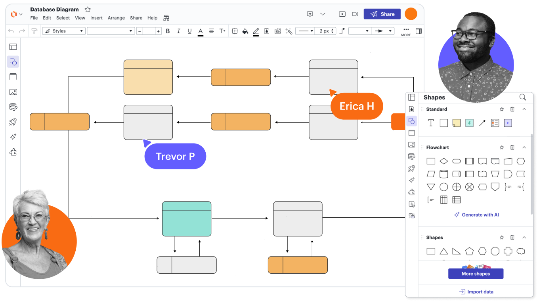Open the Arrange menu
The width and height of the screenshot is (539, 303).
116,18
